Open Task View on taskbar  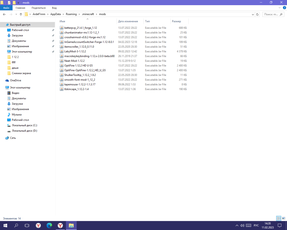click(27, 225)
